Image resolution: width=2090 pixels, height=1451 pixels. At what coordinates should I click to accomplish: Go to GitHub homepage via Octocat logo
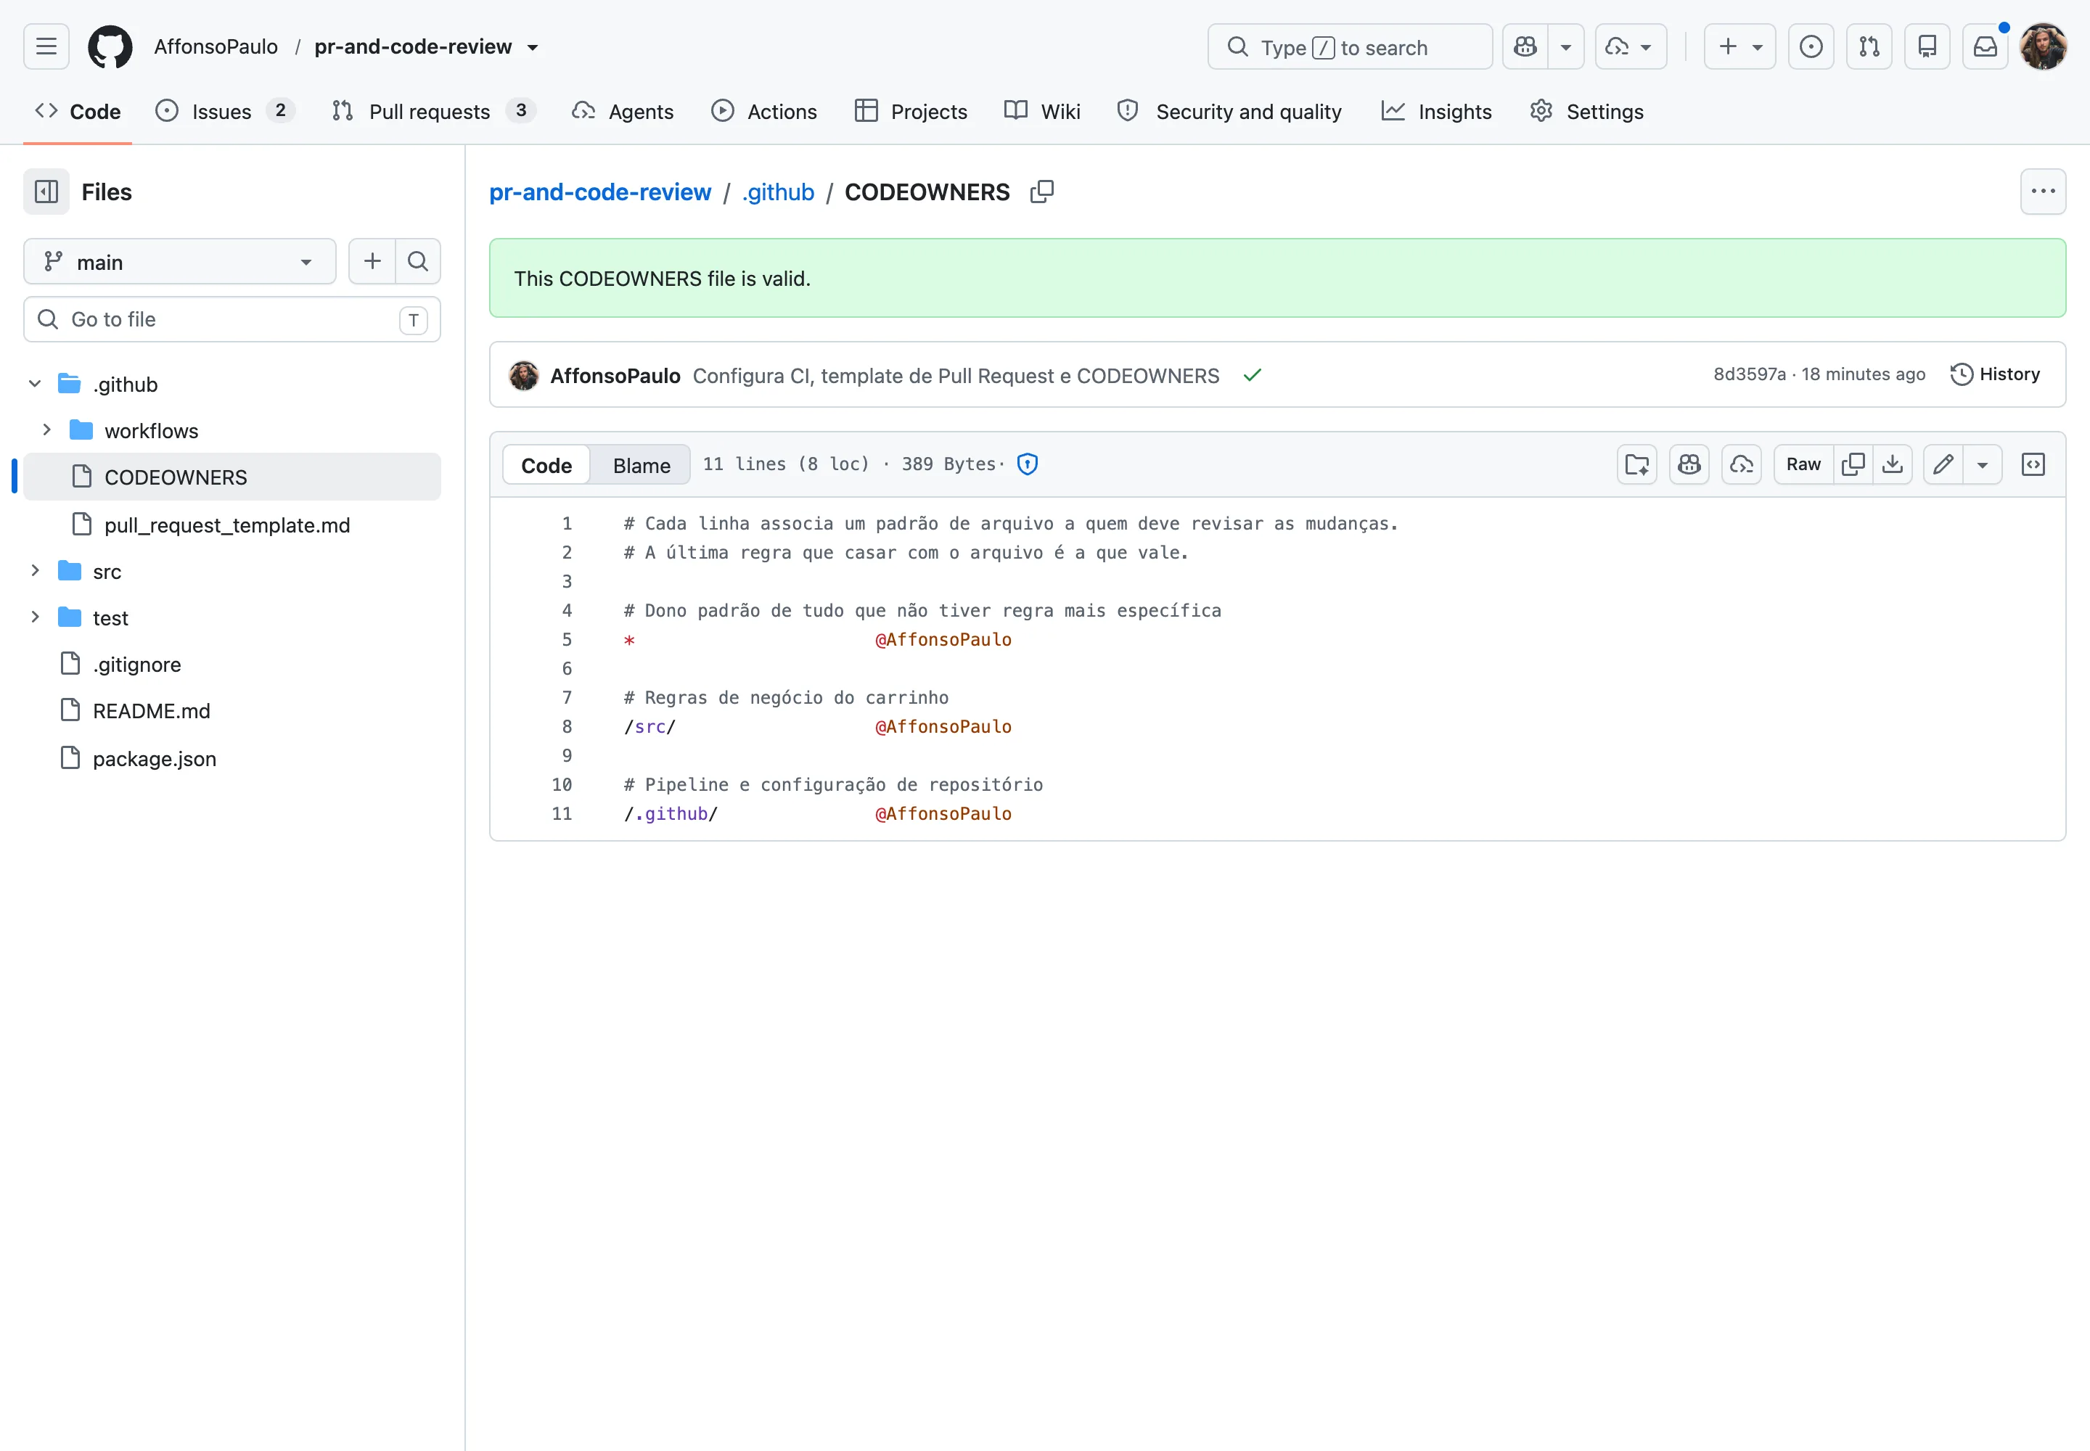point(110,46)
